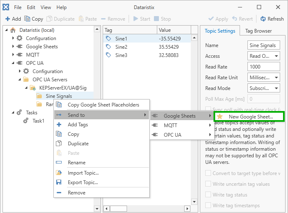Open the OPC UA submenu under Send to
This screenshot has width=288, height=213.
pos(181,135)
